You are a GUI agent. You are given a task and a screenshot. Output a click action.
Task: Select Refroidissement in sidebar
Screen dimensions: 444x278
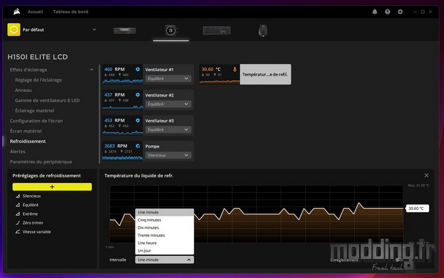28,141
